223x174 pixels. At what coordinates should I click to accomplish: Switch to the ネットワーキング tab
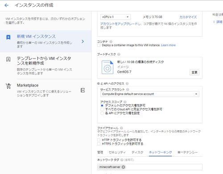(x=160, y=152)
